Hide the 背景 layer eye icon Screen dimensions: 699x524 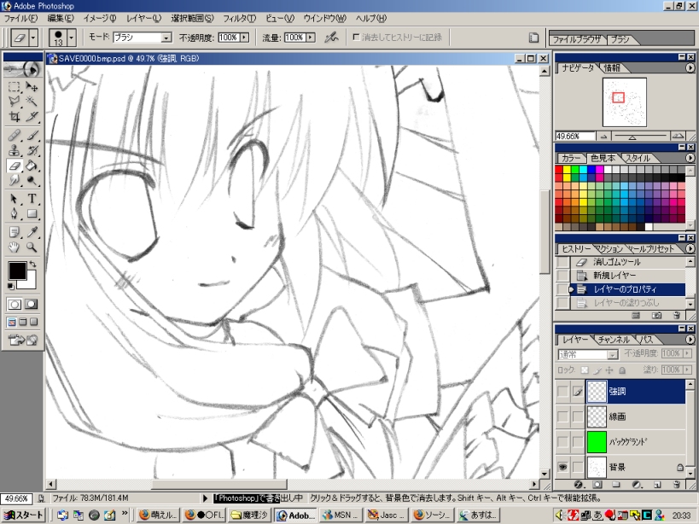tap(562, 467)
